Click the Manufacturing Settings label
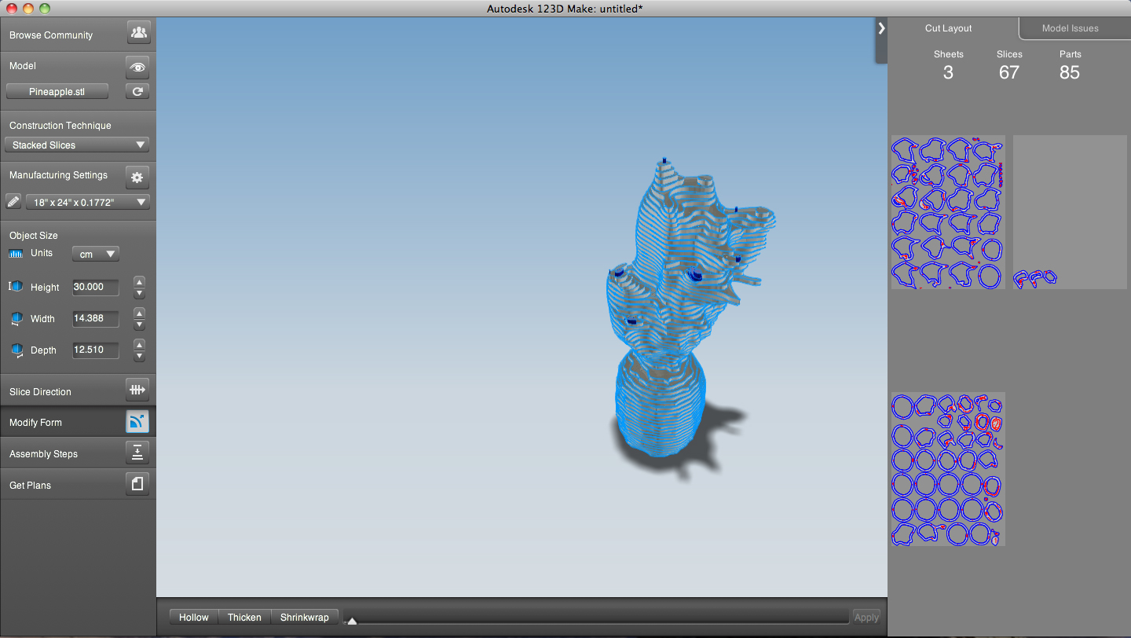Screen dimensions: 1131x638 58,175
